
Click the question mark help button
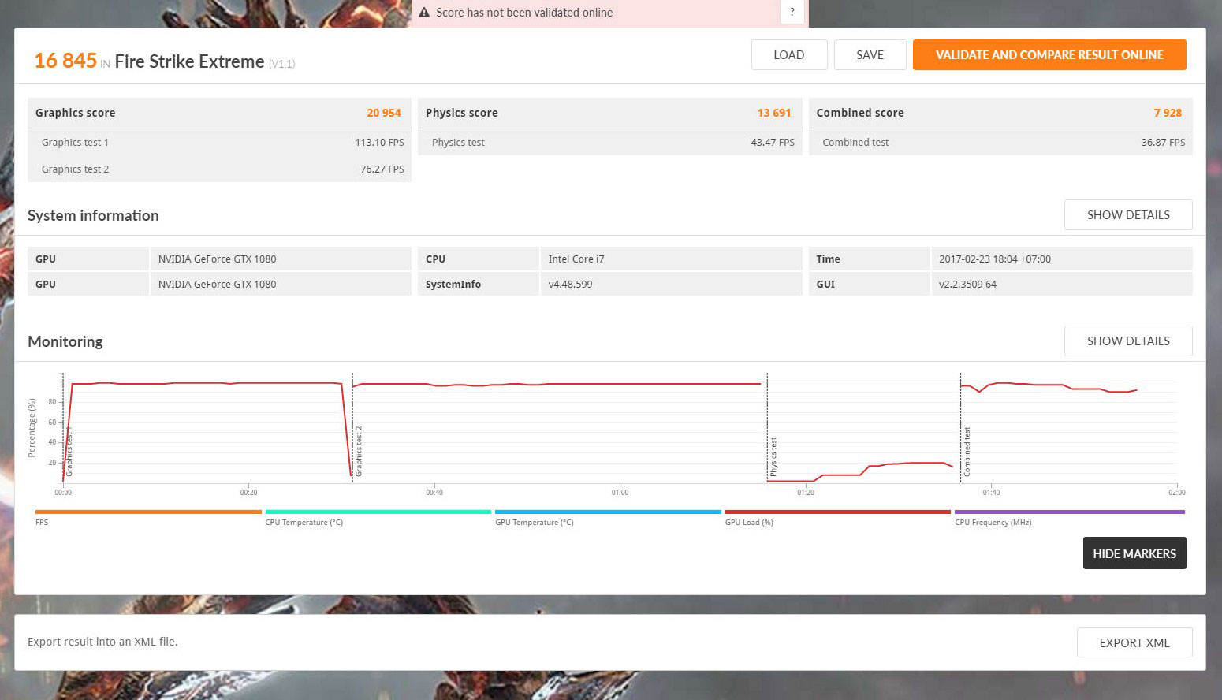click(x=792, y=13)
